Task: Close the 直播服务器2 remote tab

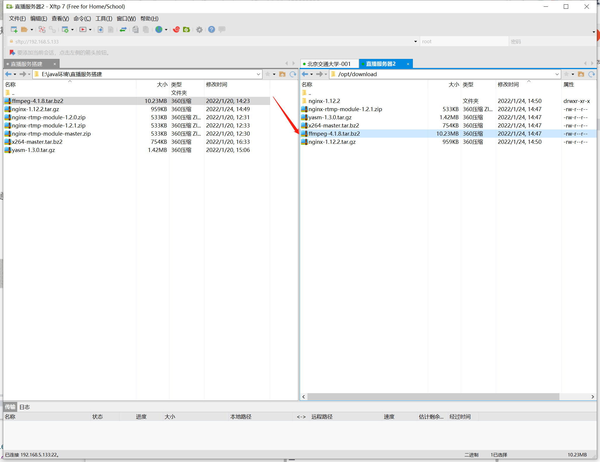Action: coord(408,64)
